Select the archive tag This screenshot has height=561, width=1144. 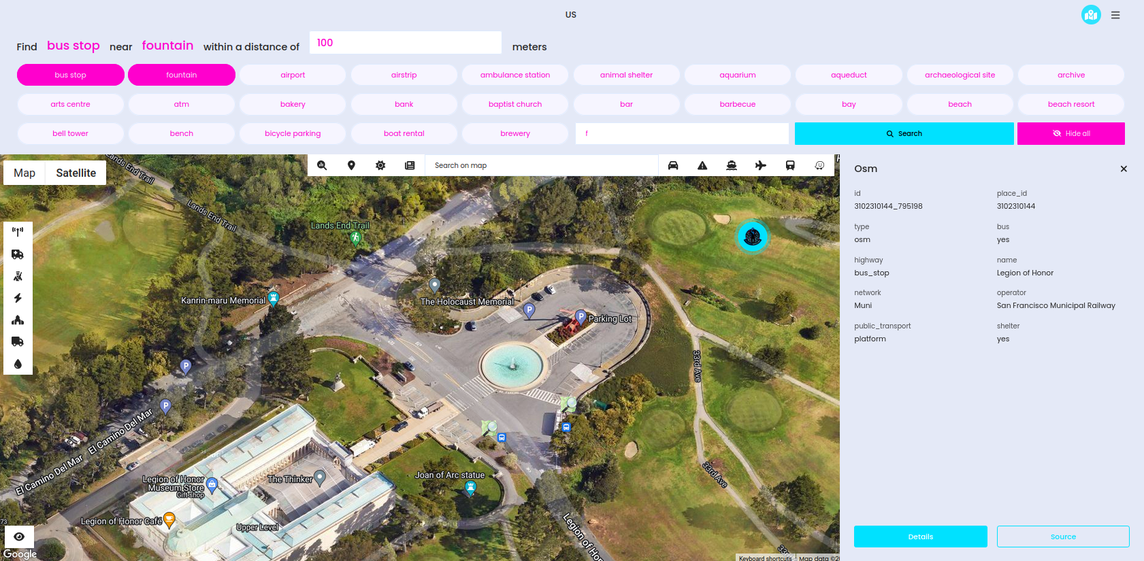point(1071,75)
